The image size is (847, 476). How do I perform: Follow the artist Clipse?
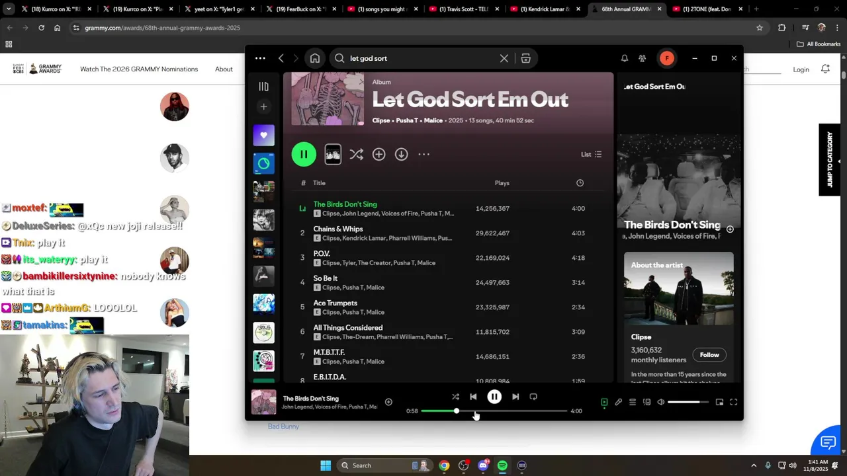tap(709, 355)
